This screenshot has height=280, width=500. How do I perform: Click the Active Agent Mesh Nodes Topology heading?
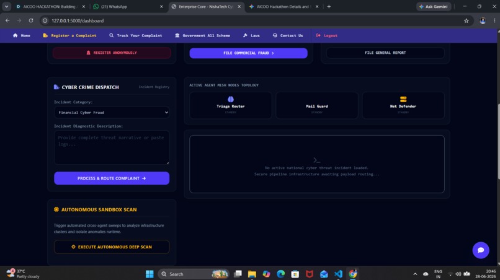pos(224,85)
